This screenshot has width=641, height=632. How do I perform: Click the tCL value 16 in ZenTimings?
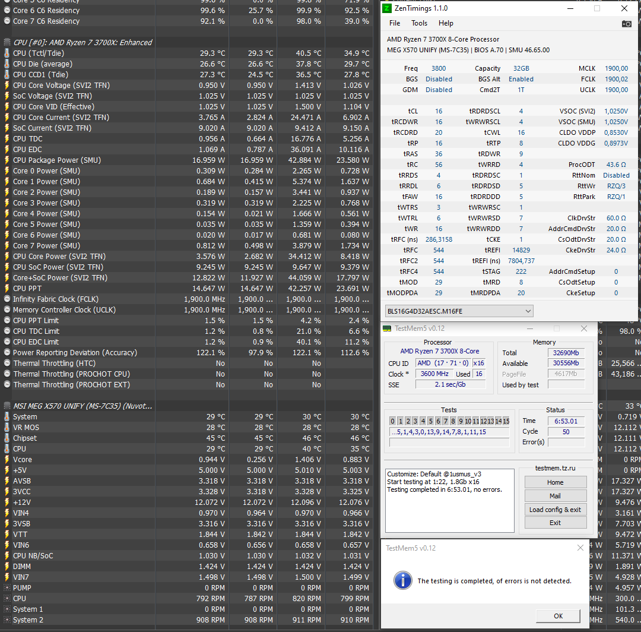point(439,111)
